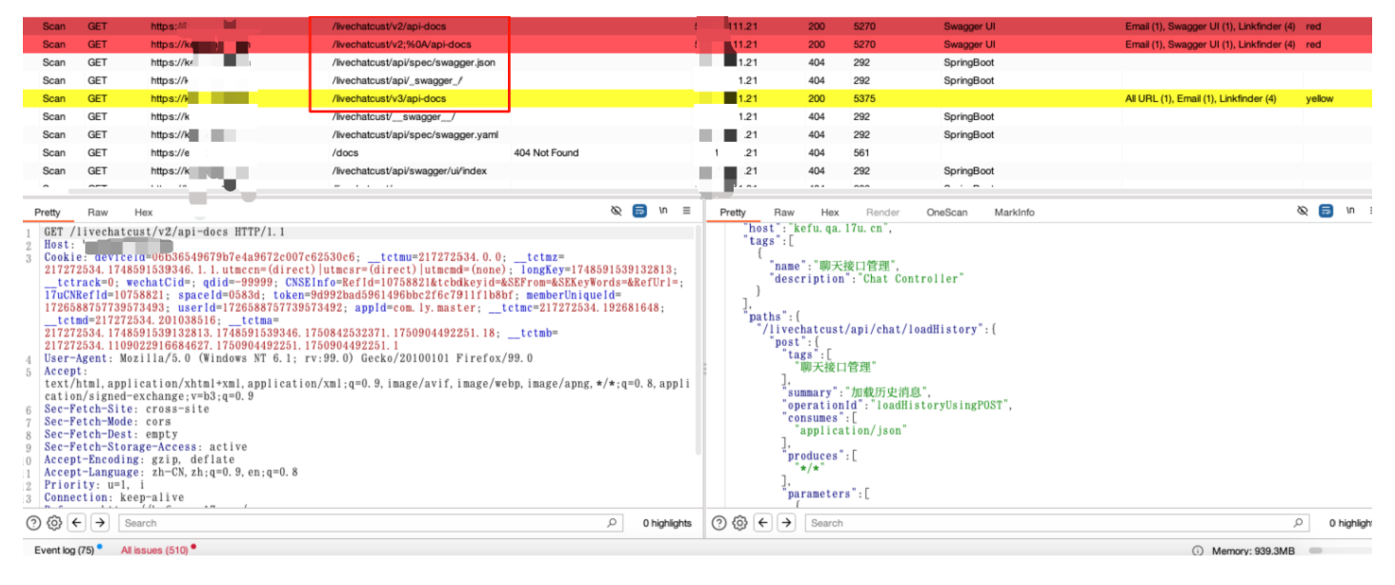This screenshot has width=1395, height=585.
Task: Click the memory info icon in status bar
Action: click(x=1197, y=551)
